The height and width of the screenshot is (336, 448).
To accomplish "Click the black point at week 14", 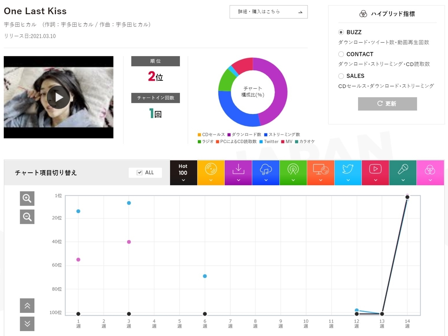I will (407, 197).
